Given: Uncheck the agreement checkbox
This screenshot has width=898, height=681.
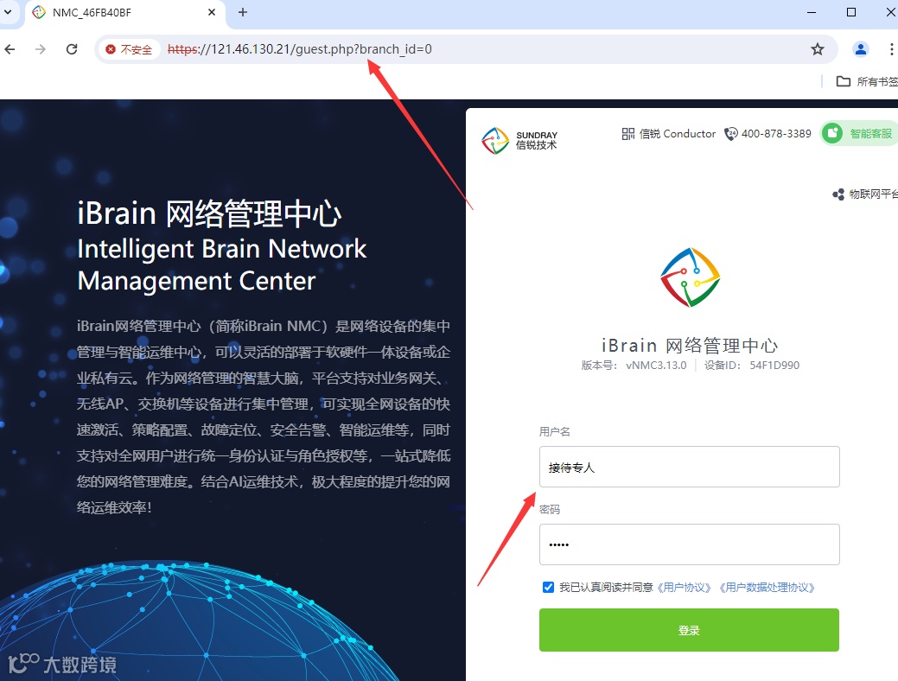Looking at the screenshot, I should pyautogui.click(x=548, y=587).
